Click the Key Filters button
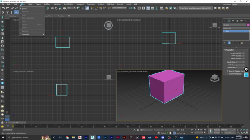The height and width of the screenshot is (140, 250). [229, 133]
